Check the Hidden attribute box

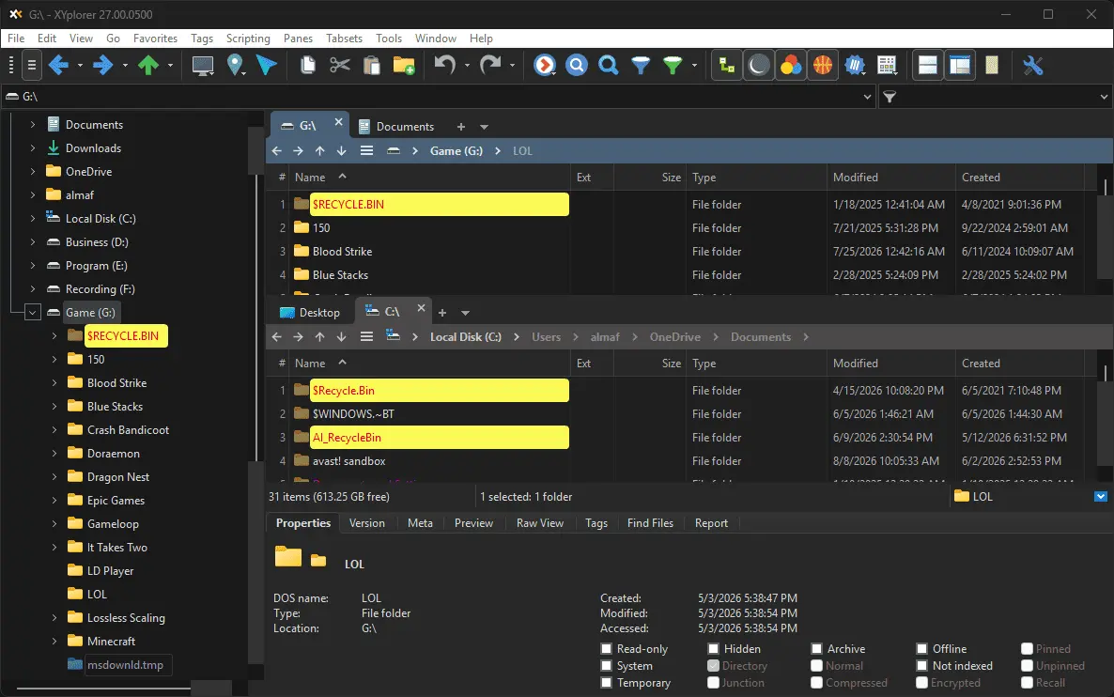(713, 649)
